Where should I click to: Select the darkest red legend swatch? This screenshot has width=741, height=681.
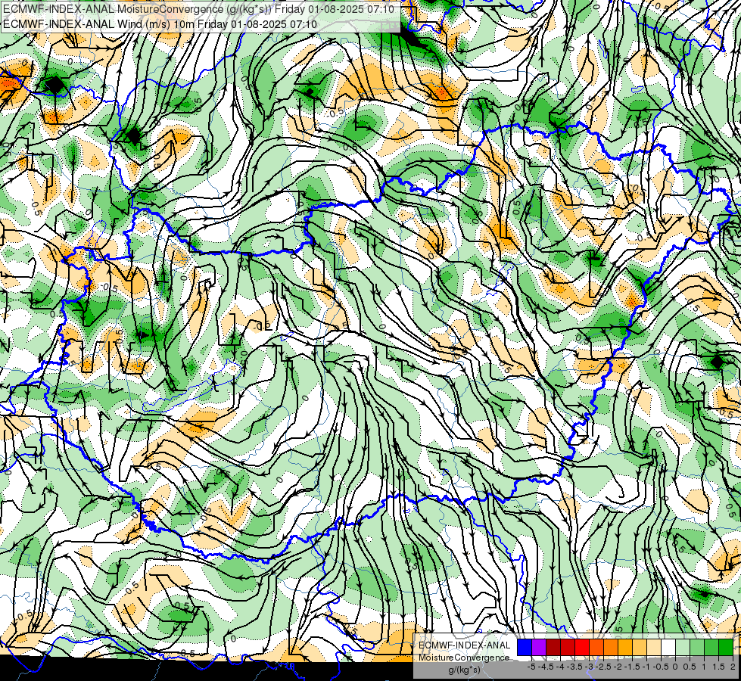point(553,648)
